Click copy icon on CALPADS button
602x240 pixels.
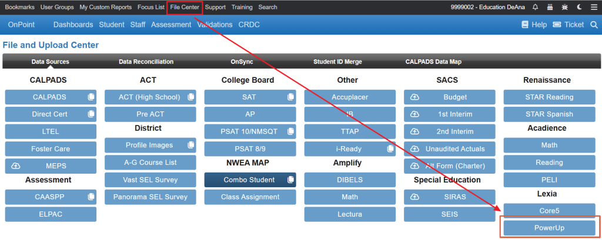point(91,97)
